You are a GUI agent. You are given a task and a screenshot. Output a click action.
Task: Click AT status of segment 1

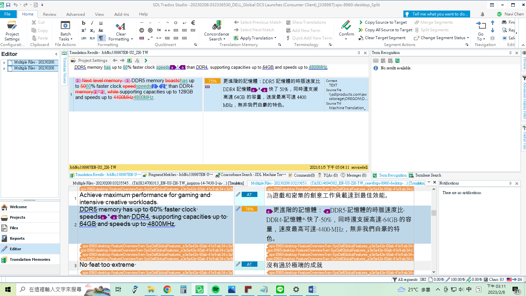tap(249, 195)
